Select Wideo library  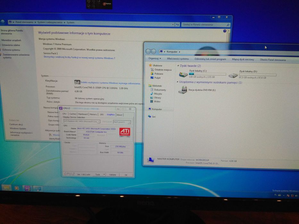(157, 101)
